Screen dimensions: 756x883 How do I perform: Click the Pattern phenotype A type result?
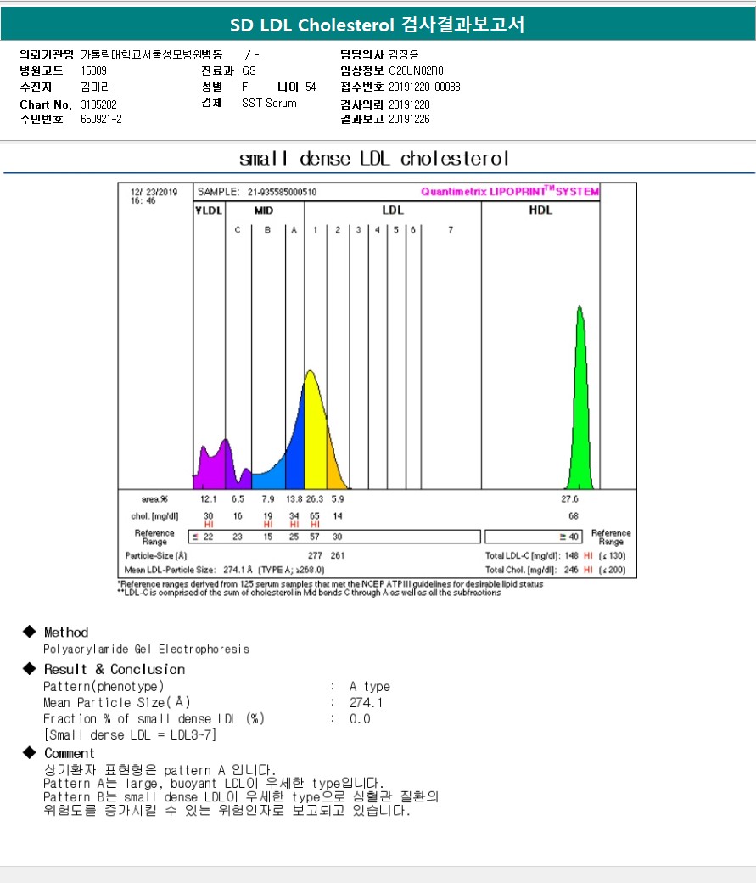(370, 687)
